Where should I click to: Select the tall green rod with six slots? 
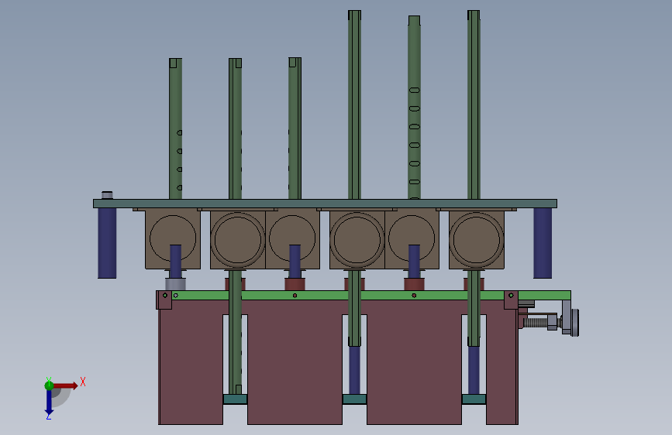tap(414, 108)
